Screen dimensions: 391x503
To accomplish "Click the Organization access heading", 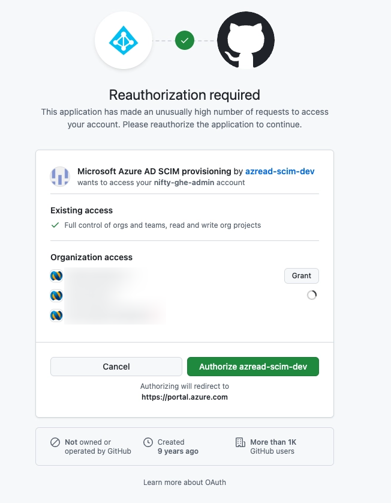I will (x=91, y=257).
